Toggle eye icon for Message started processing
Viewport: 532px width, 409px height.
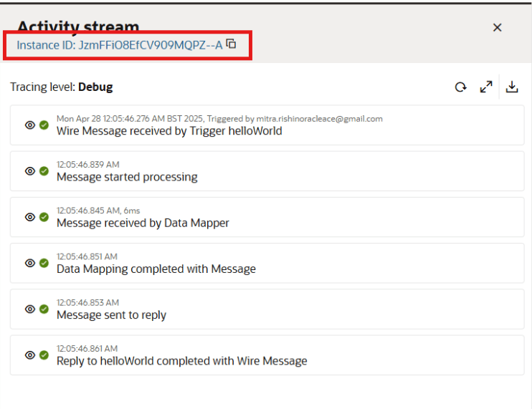pos(30,171)
